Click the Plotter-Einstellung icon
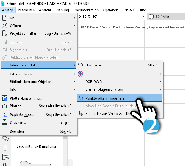Viewport: 185px width, 166px height. [x=5, y=98]
